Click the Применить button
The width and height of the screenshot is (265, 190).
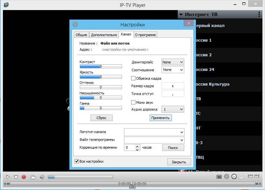[160, 118]
